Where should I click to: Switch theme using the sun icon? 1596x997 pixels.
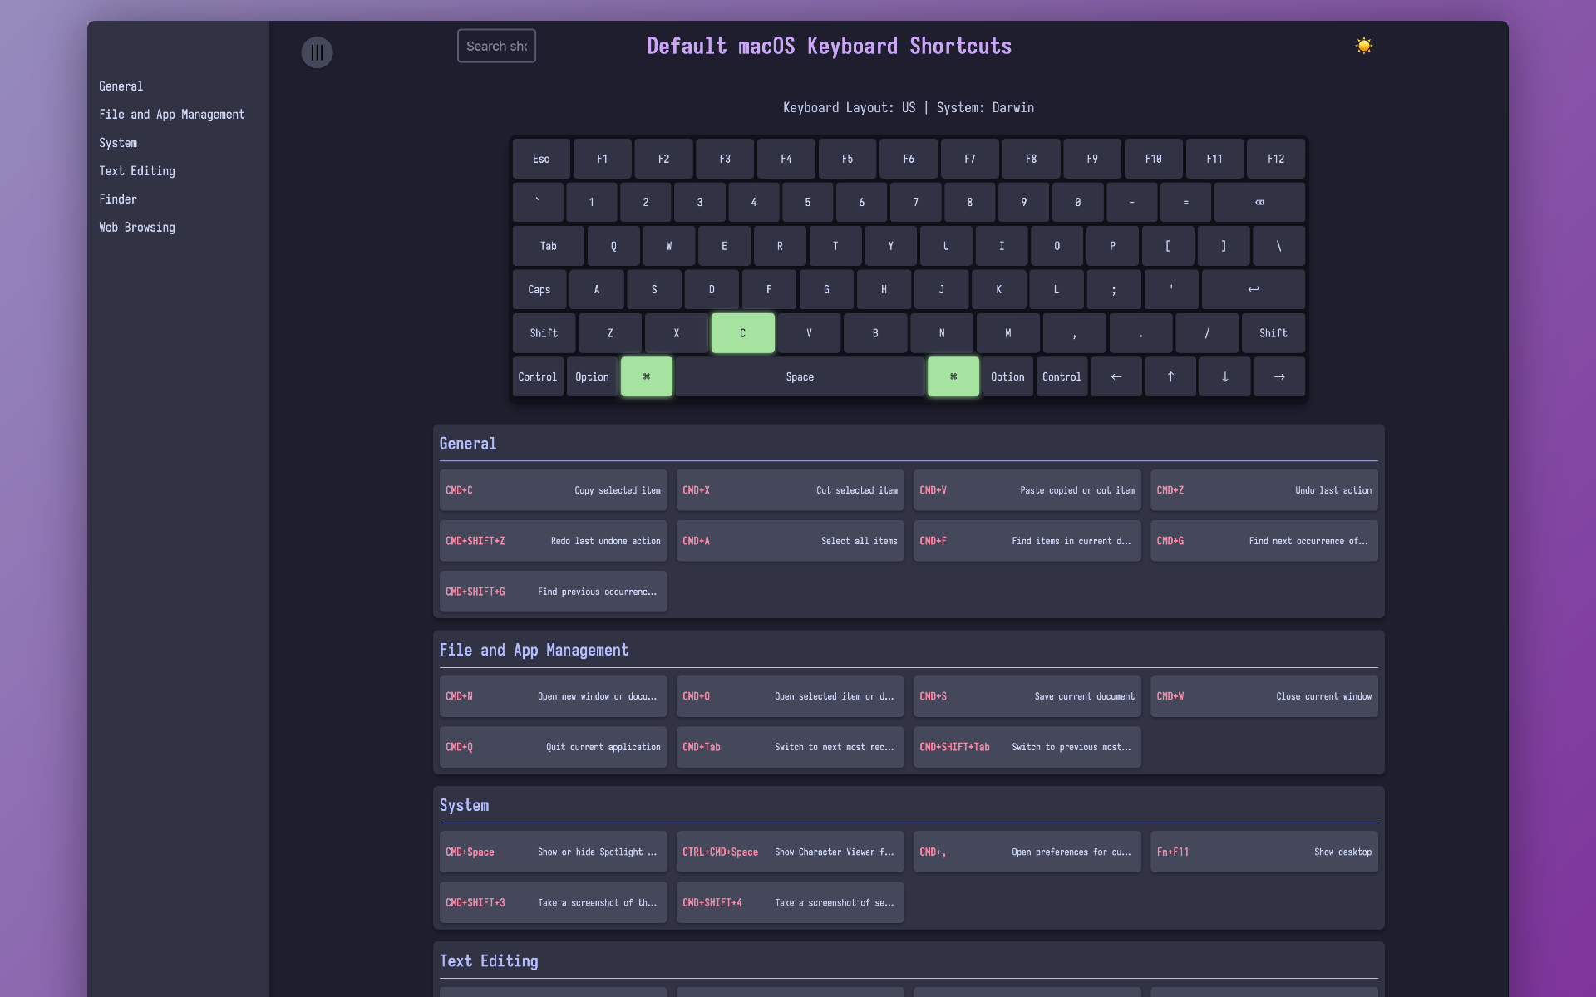coord(1363,46)
